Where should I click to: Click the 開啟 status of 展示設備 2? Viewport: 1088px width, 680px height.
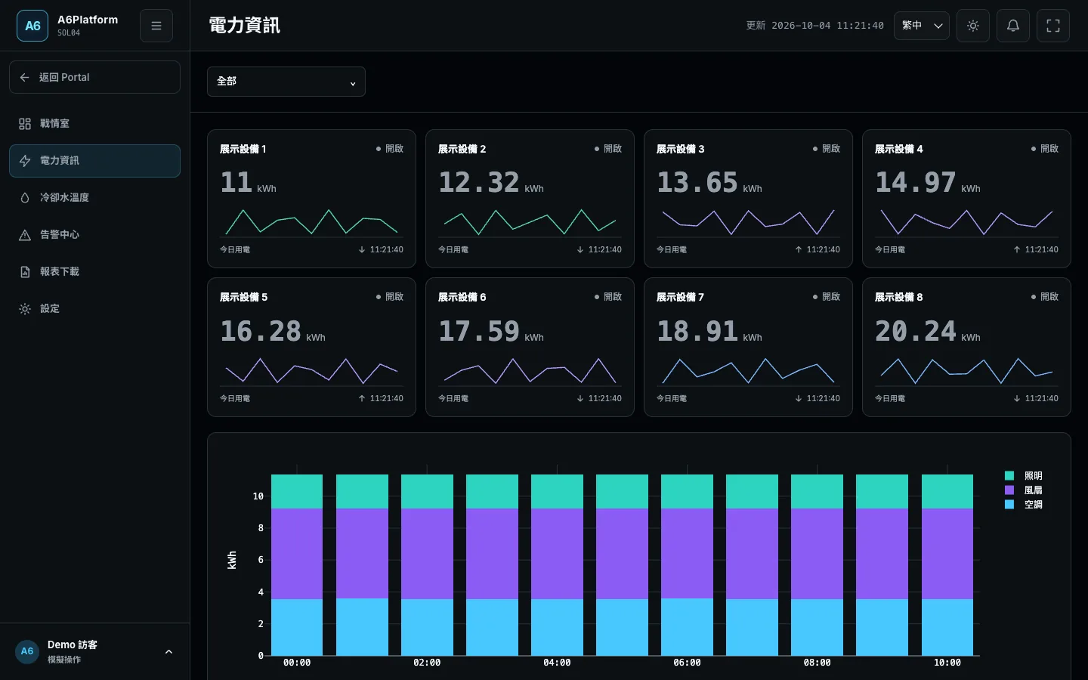608,149
